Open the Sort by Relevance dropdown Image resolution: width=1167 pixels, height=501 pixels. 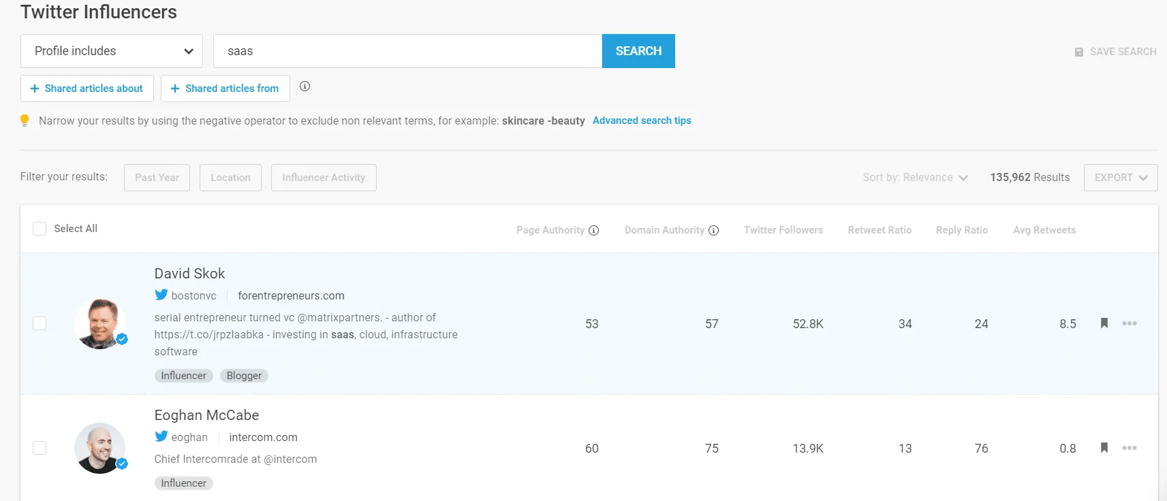(x=915, y=178)
